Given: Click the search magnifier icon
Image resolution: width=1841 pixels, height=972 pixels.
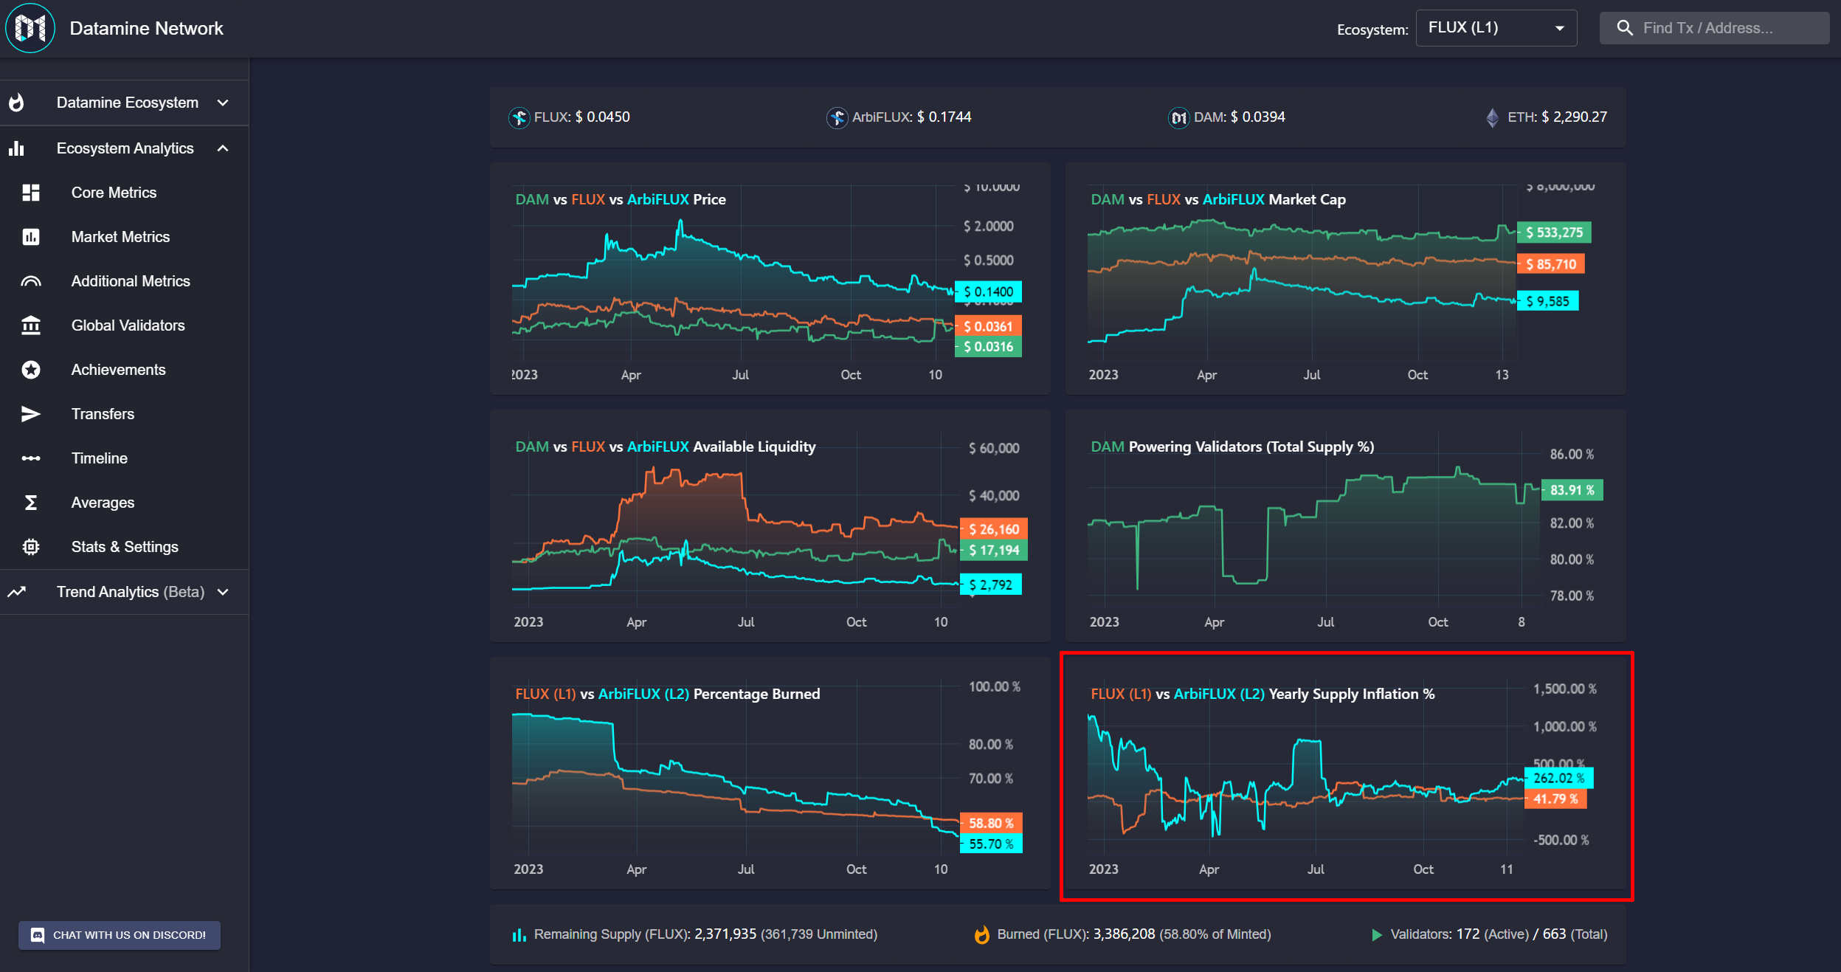Looking at the screenshot, I should pyautogui.click(x=1625, y=28).
